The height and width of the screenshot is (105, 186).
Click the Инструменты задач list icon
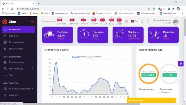coord(5,89)
